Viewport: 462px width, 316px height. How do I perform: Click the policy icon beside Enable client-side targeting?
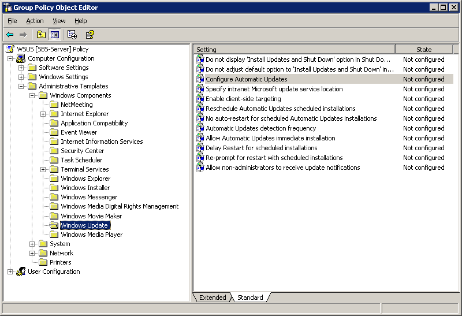pyautogui.click(x=200, y=99)
